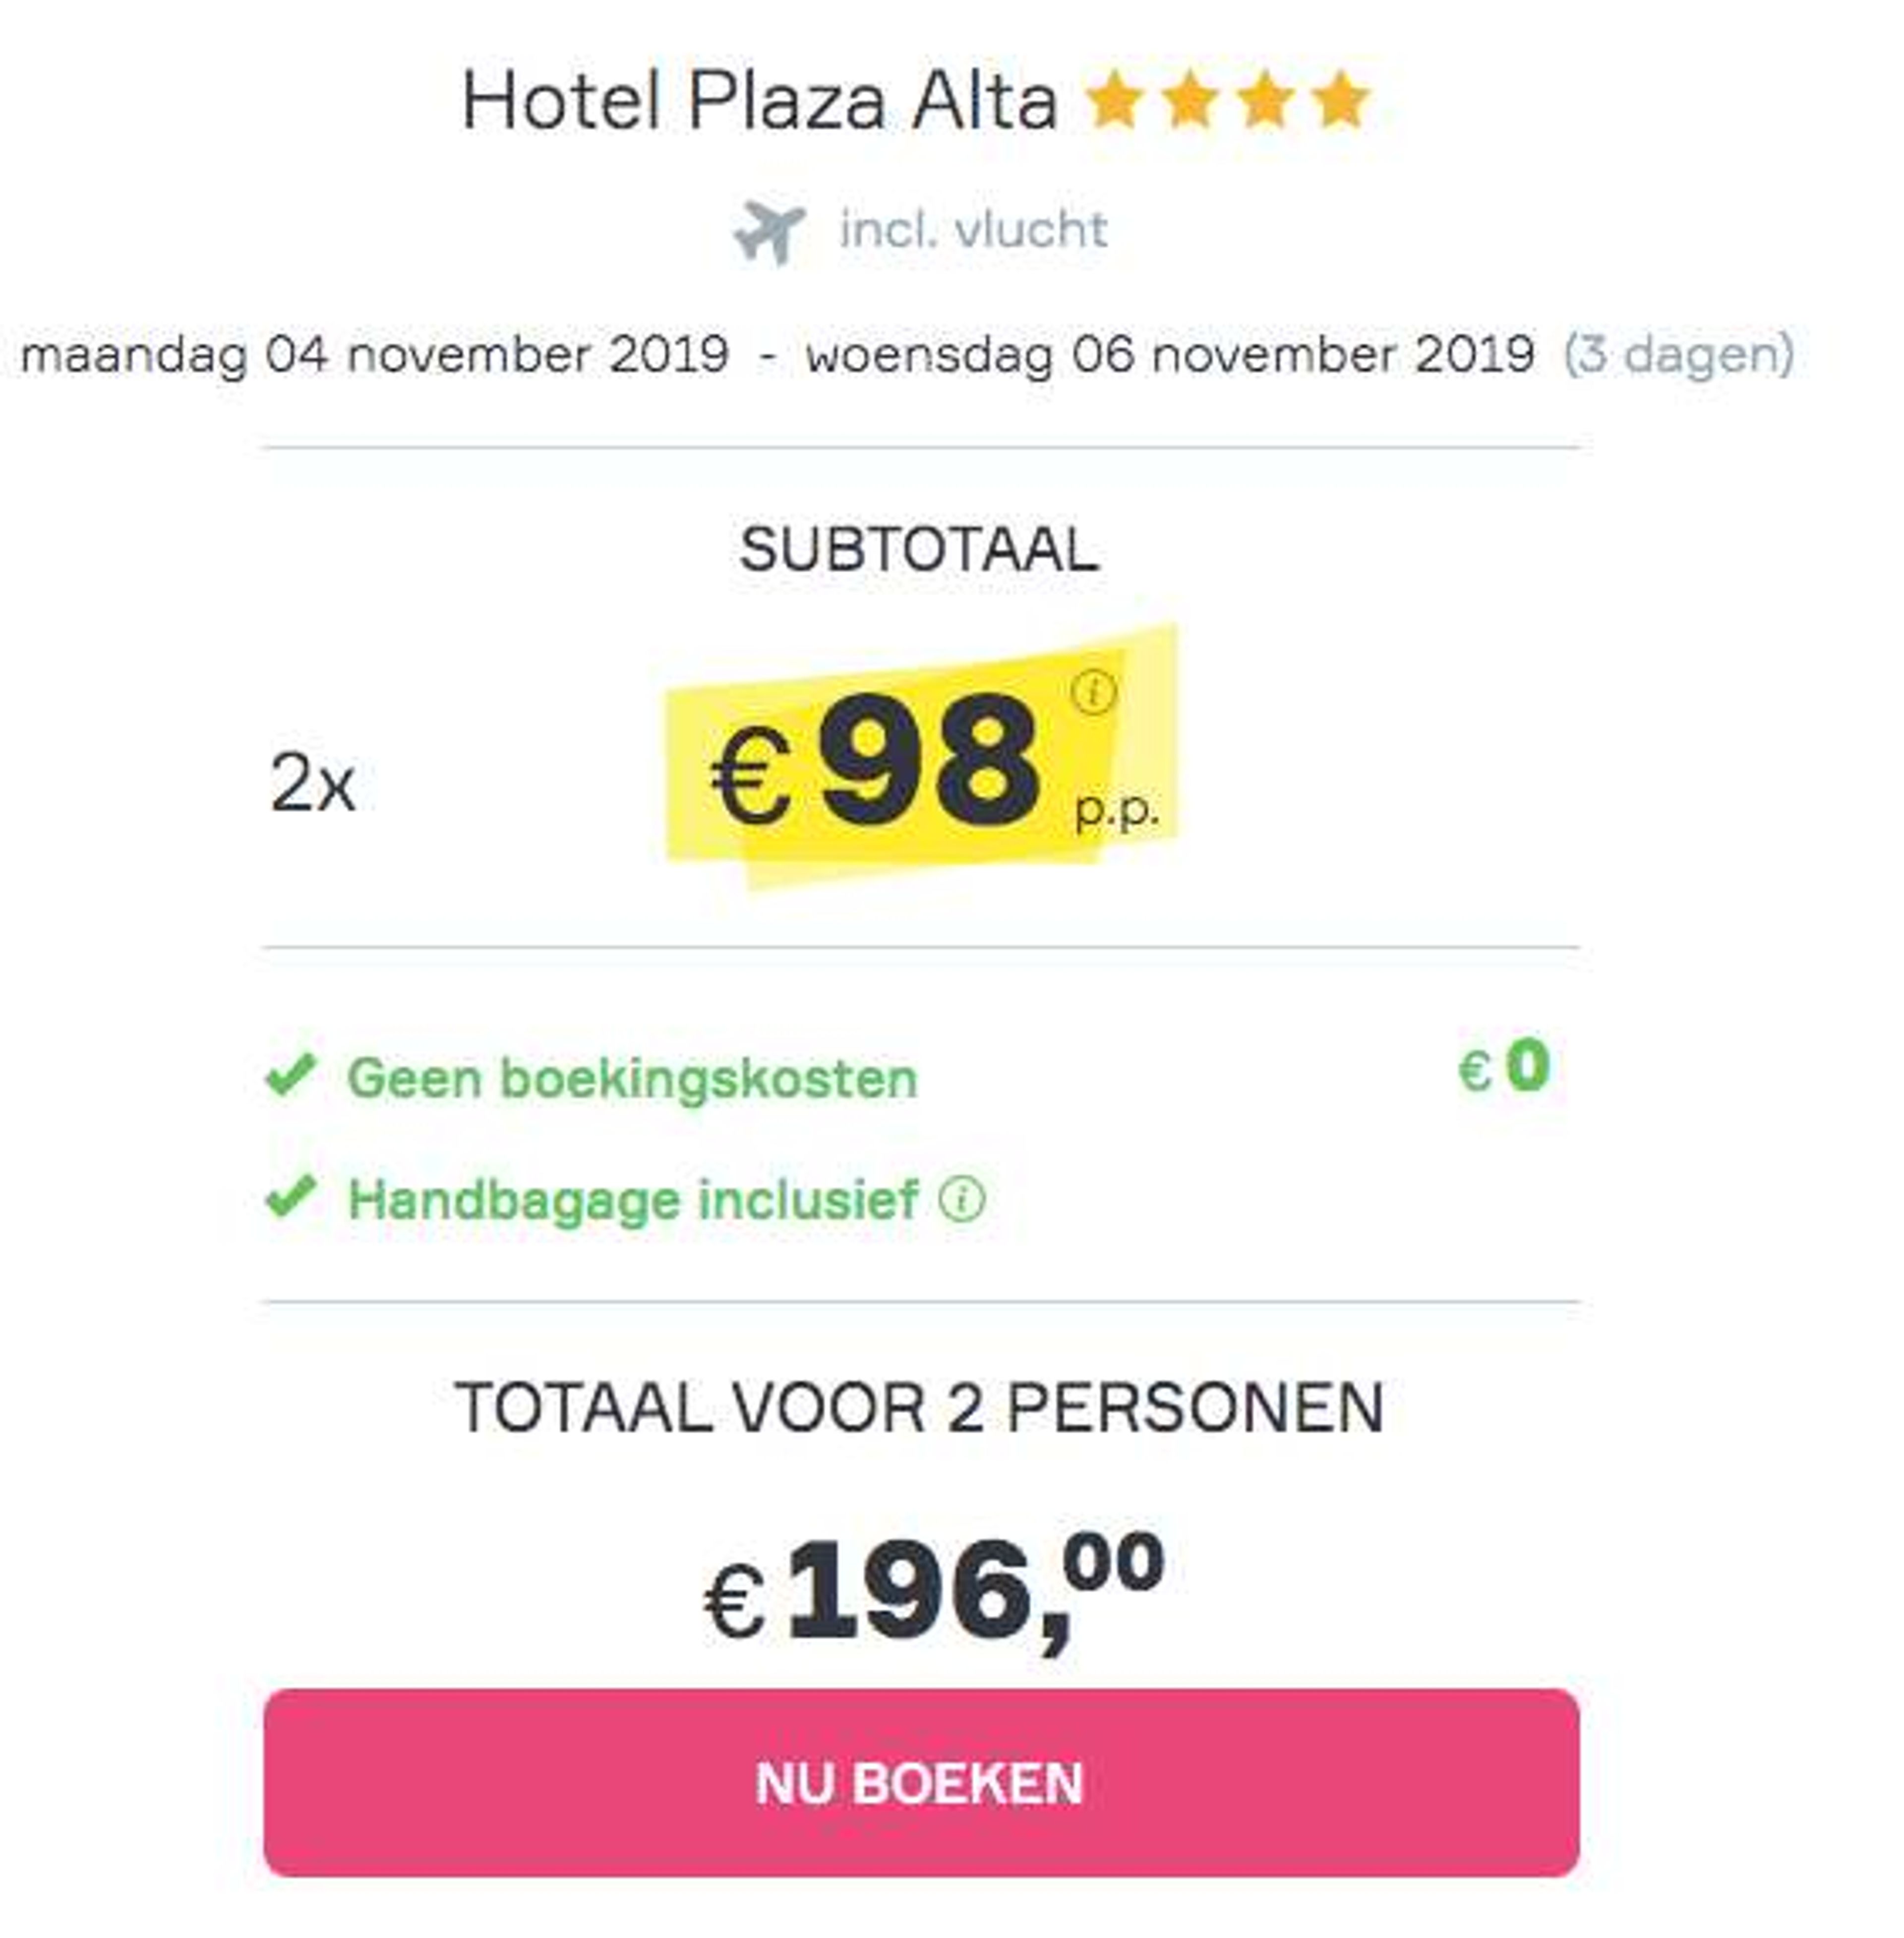Open info icon beside Handbagage inclusief

pyautogui.click(x=962, y=1198)
